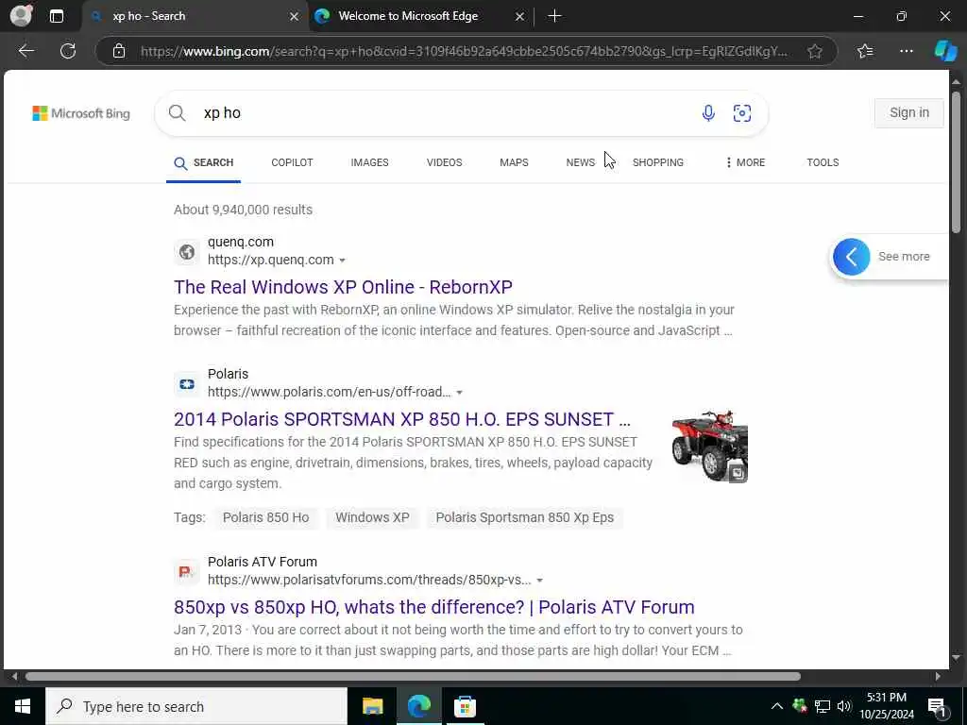This screenshot has width=967, height=725.
Task: Open the Copilot sidebar icon
Action: [945, 51]
